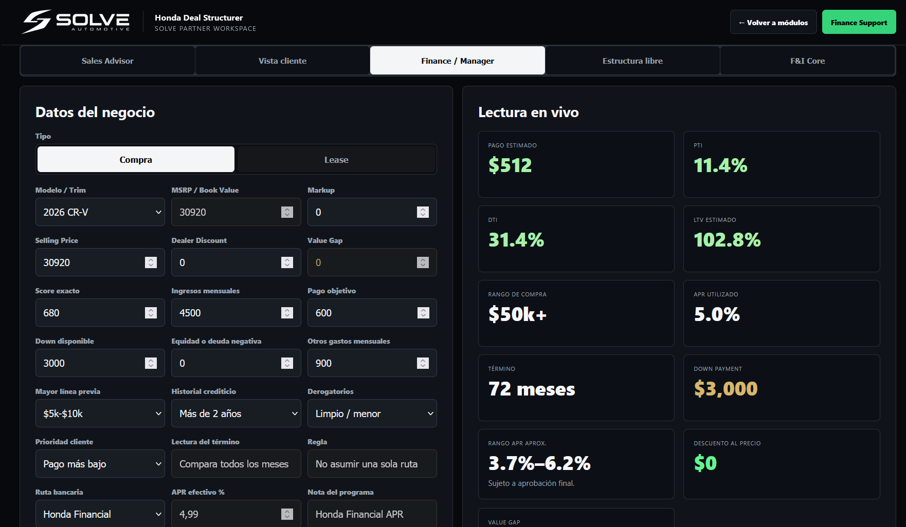This screenshot has width=906, height=527.
Task: Click the PTI 11.4% value
Action: pos(720,165)
